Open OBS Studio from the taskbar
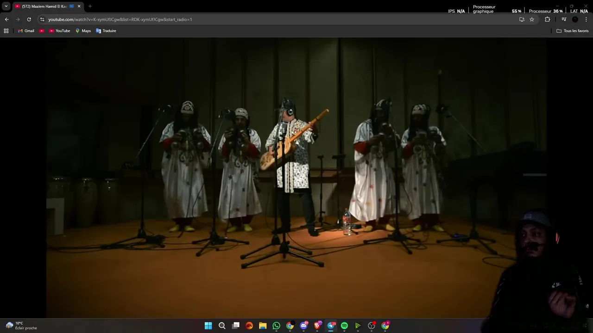 [x=372, y=326]
